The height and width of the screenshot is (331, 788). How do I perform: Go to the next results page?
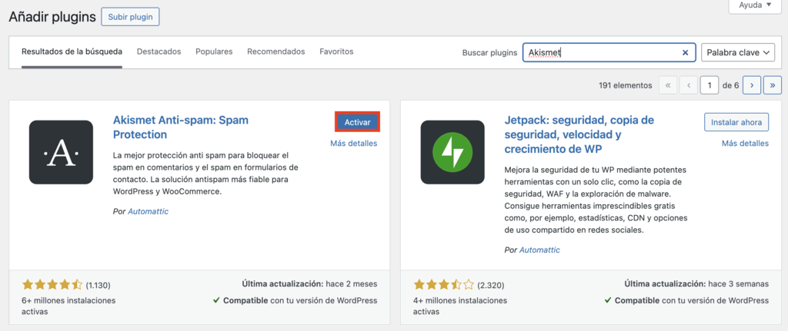point(752,85)
